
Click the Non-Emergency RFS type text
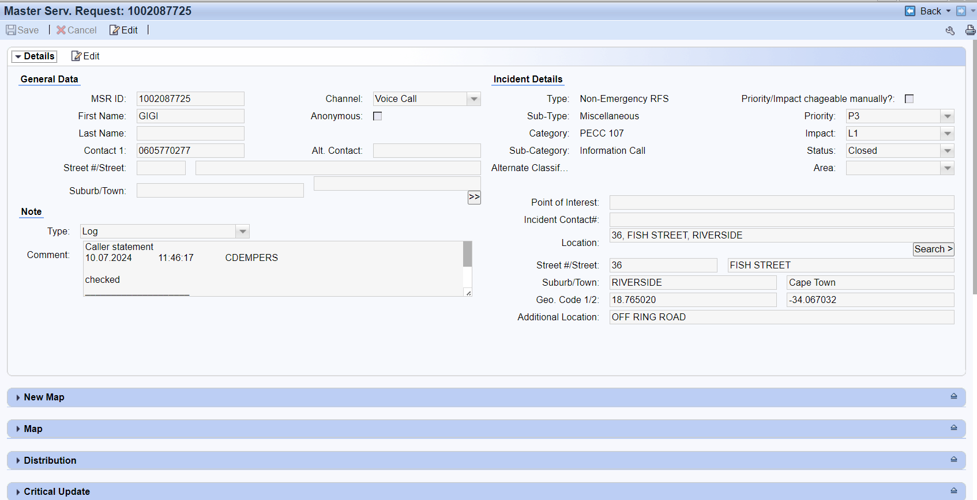click(624, 99)
